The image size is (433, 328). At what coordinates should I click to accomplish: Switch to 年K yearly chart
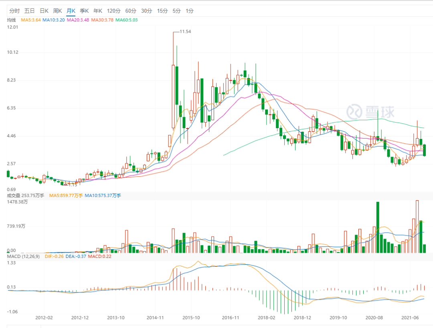98,11
